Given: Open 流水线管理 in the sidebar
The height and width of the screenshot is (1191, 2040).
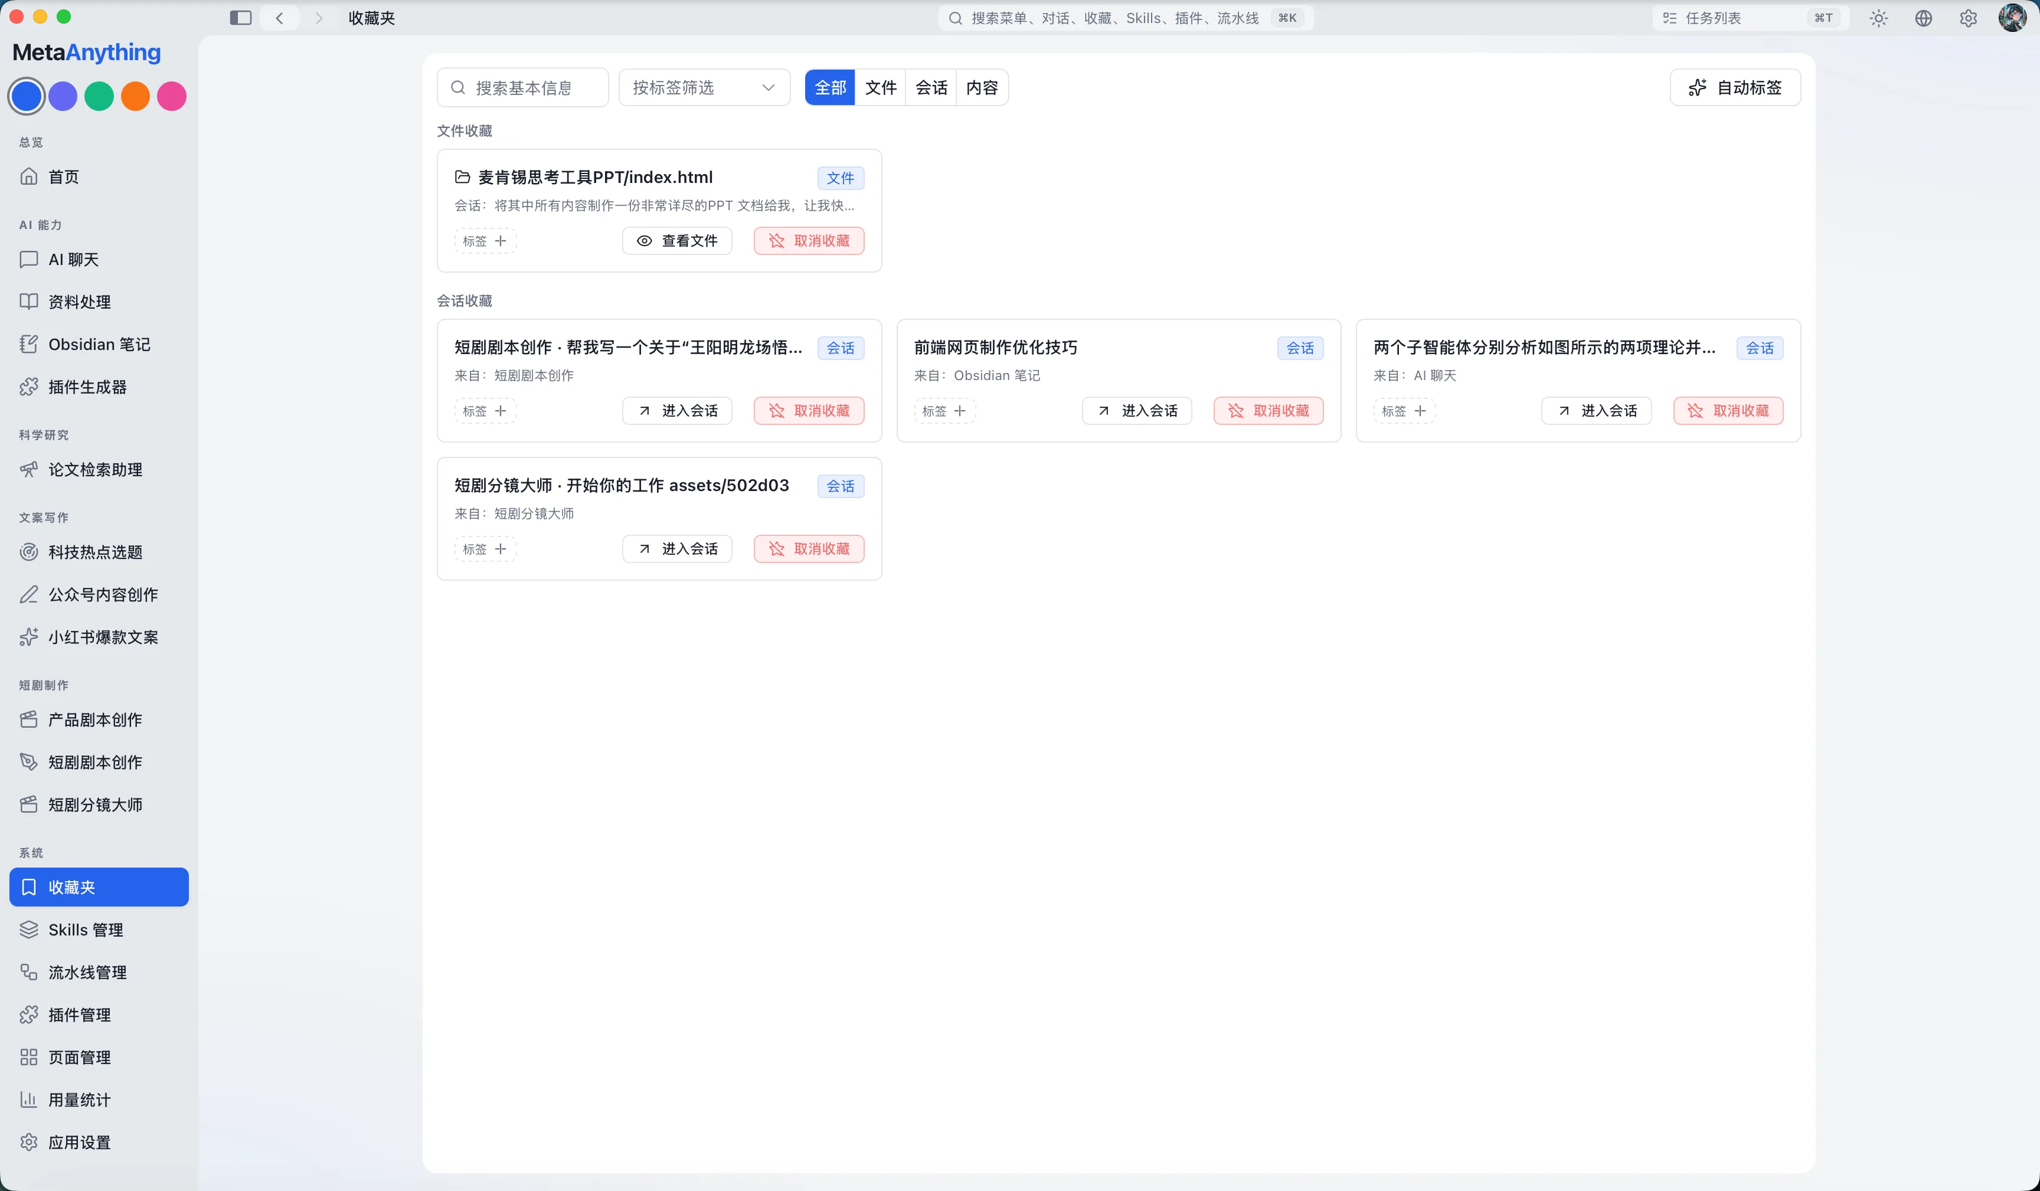Looking at the screenshot, I should click(99, 973).
